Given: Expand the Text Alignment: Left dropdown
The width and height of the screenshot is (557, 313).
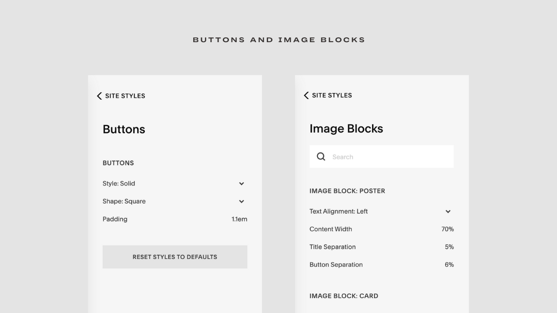Looking at the screenshot, I should (x=448, y=211).
